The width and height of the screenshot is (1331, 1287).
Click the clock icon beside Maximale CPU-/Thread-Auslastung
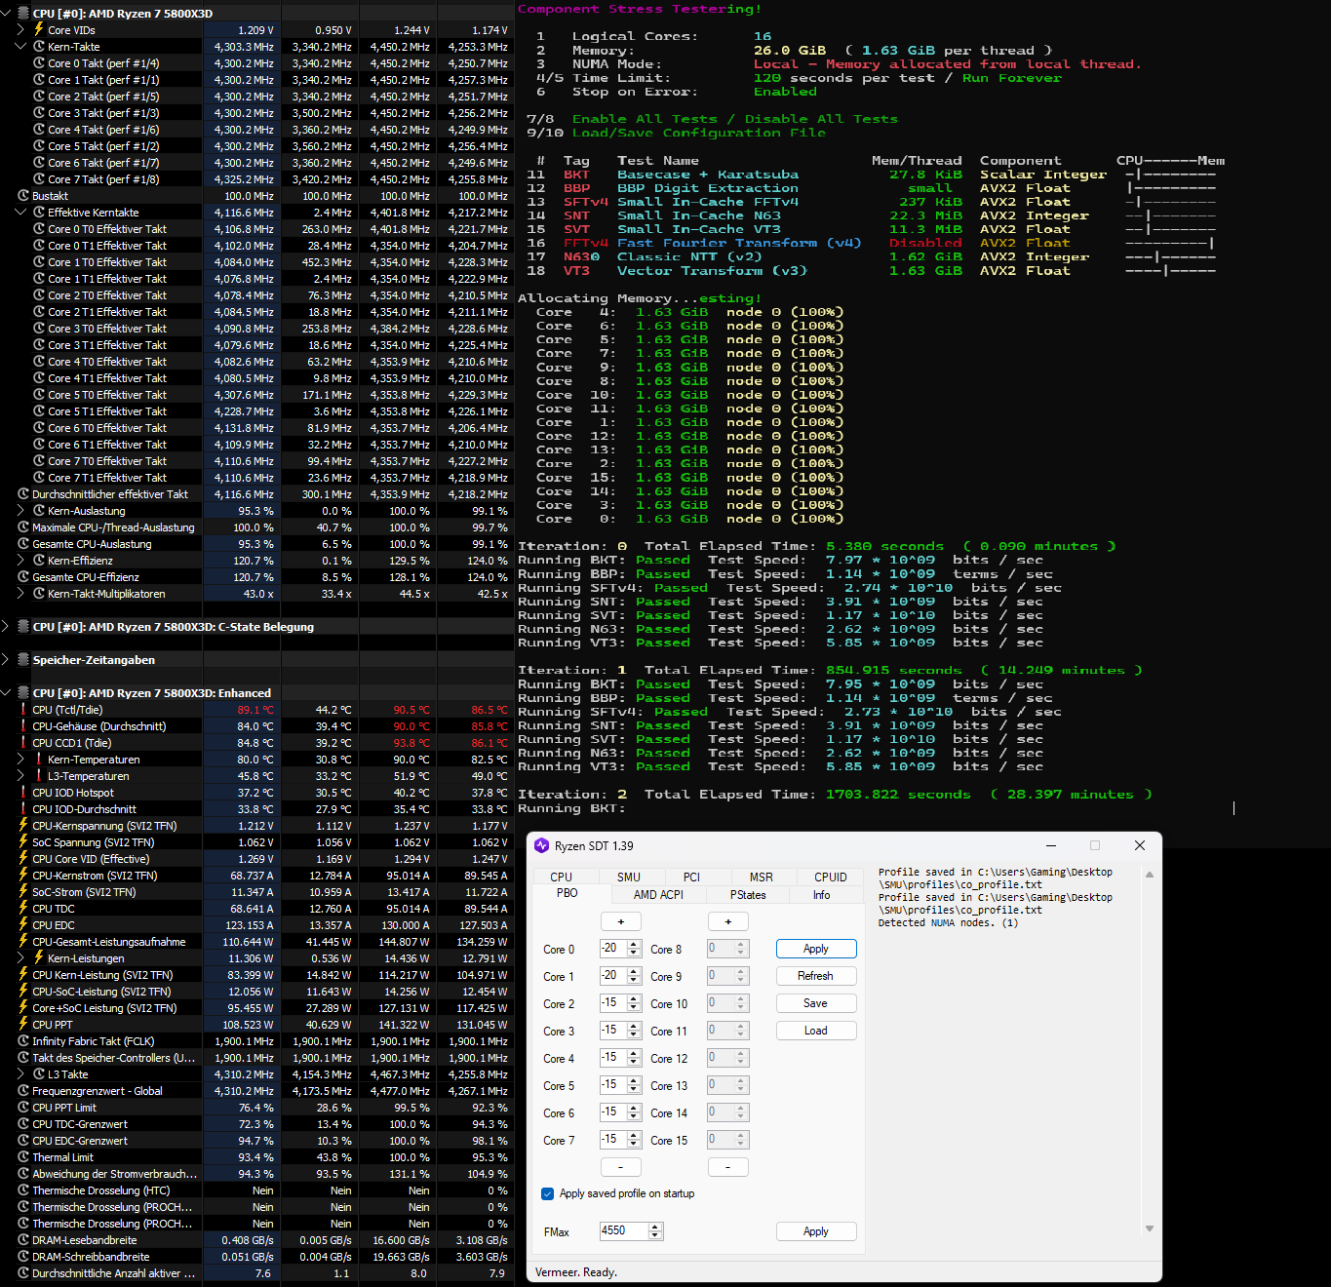[x=23, y=526]
